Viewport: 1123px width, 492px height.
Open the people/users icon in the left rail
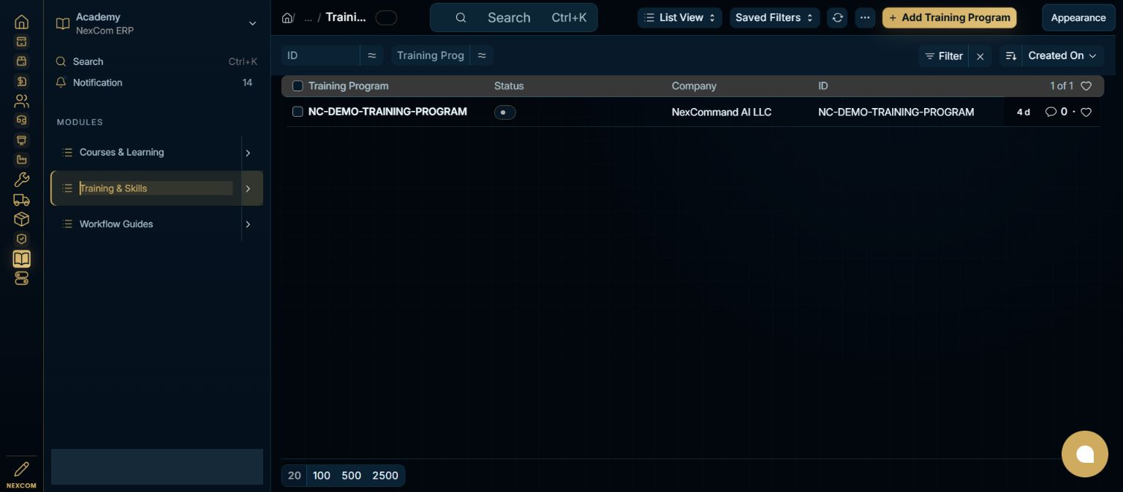pyautogui.click(x=21, y=101)
